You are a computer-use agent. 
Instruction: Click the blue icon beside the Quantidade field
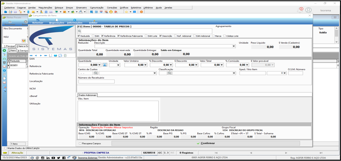point(105,65)
